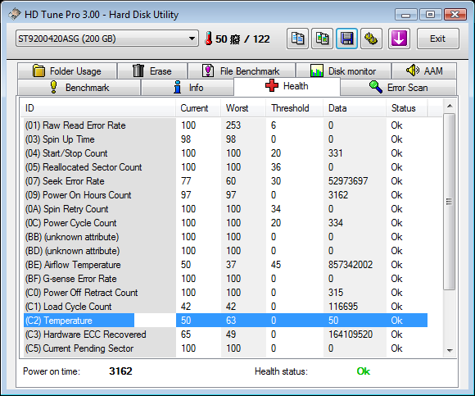
Task: Switch to the Info tab
Action: tap(188, 88)
